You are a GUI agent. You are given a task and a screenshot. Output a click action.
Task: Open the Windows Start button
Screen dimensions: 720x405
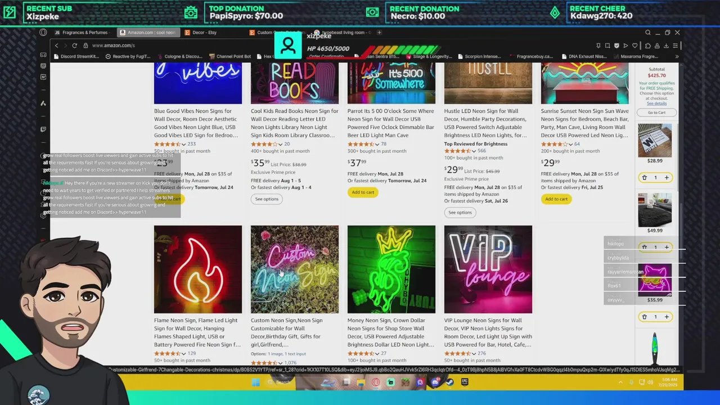(x=255, y=382)
